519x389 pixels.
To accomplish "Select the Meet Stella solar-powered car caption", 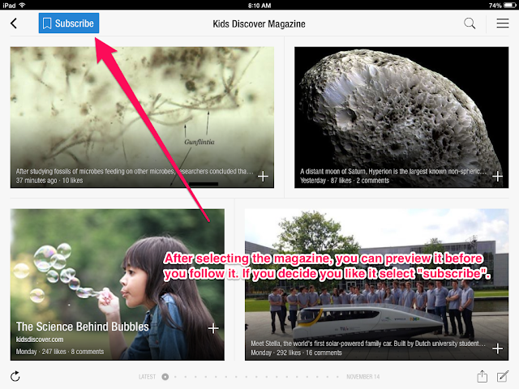I will pos(368,344).
